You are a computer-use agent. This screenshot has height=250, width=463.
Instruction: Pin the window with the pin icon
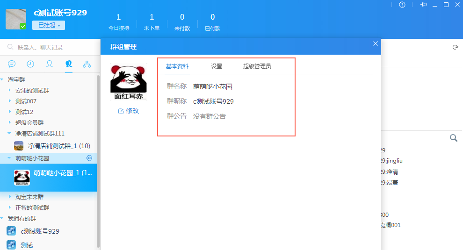[x=423, y=5]
